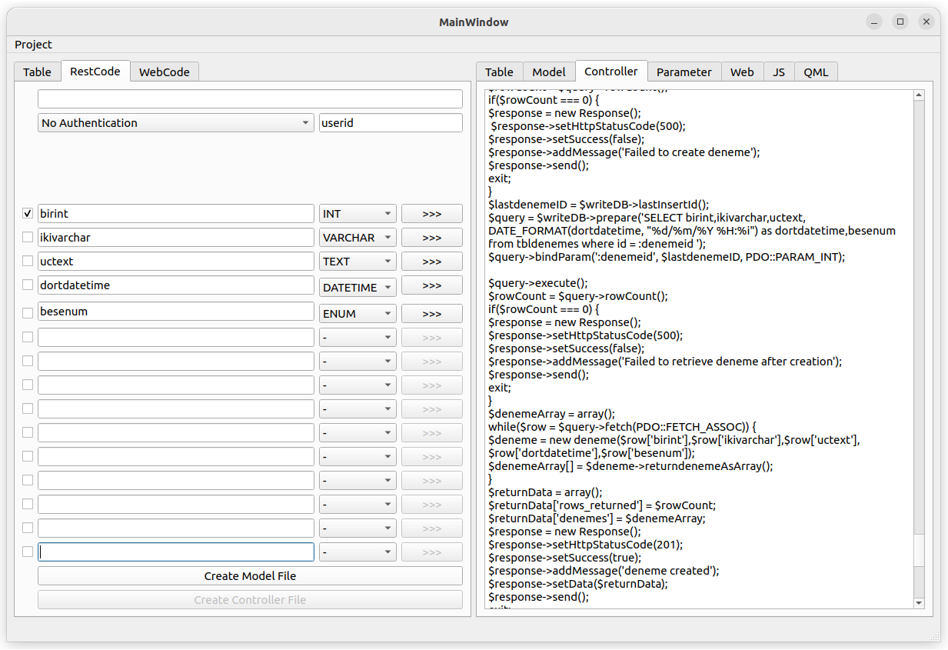
Task: Click the line '$returnData = array();'
Action: (x=545, y=492)
